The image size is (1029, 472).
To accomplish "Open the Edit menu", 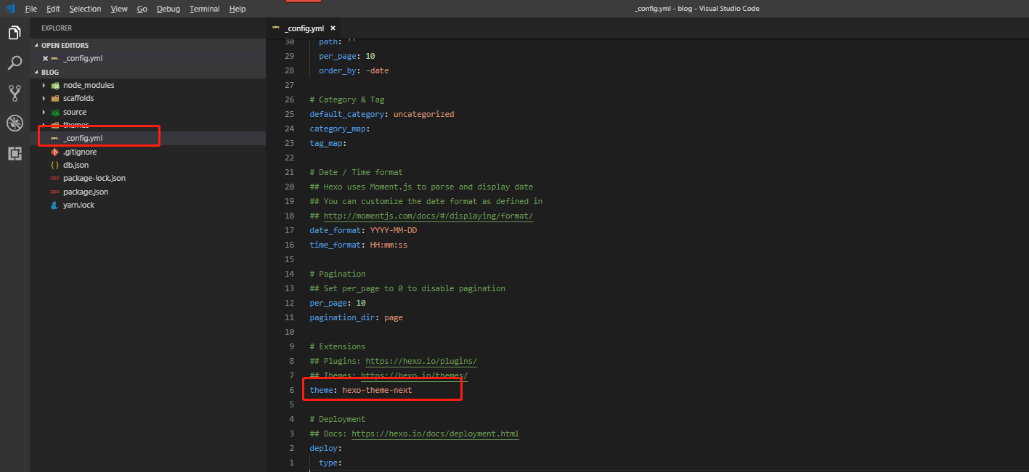I will pos(53,9).
